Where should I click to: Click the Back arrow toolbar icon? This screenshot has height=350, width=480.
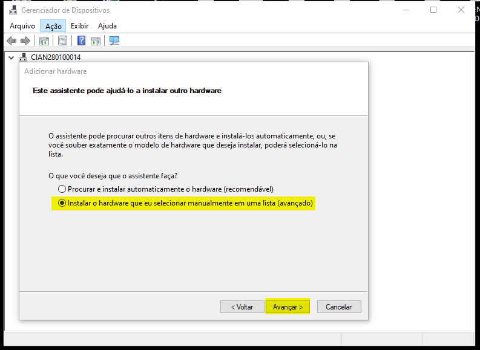point(12,41)
